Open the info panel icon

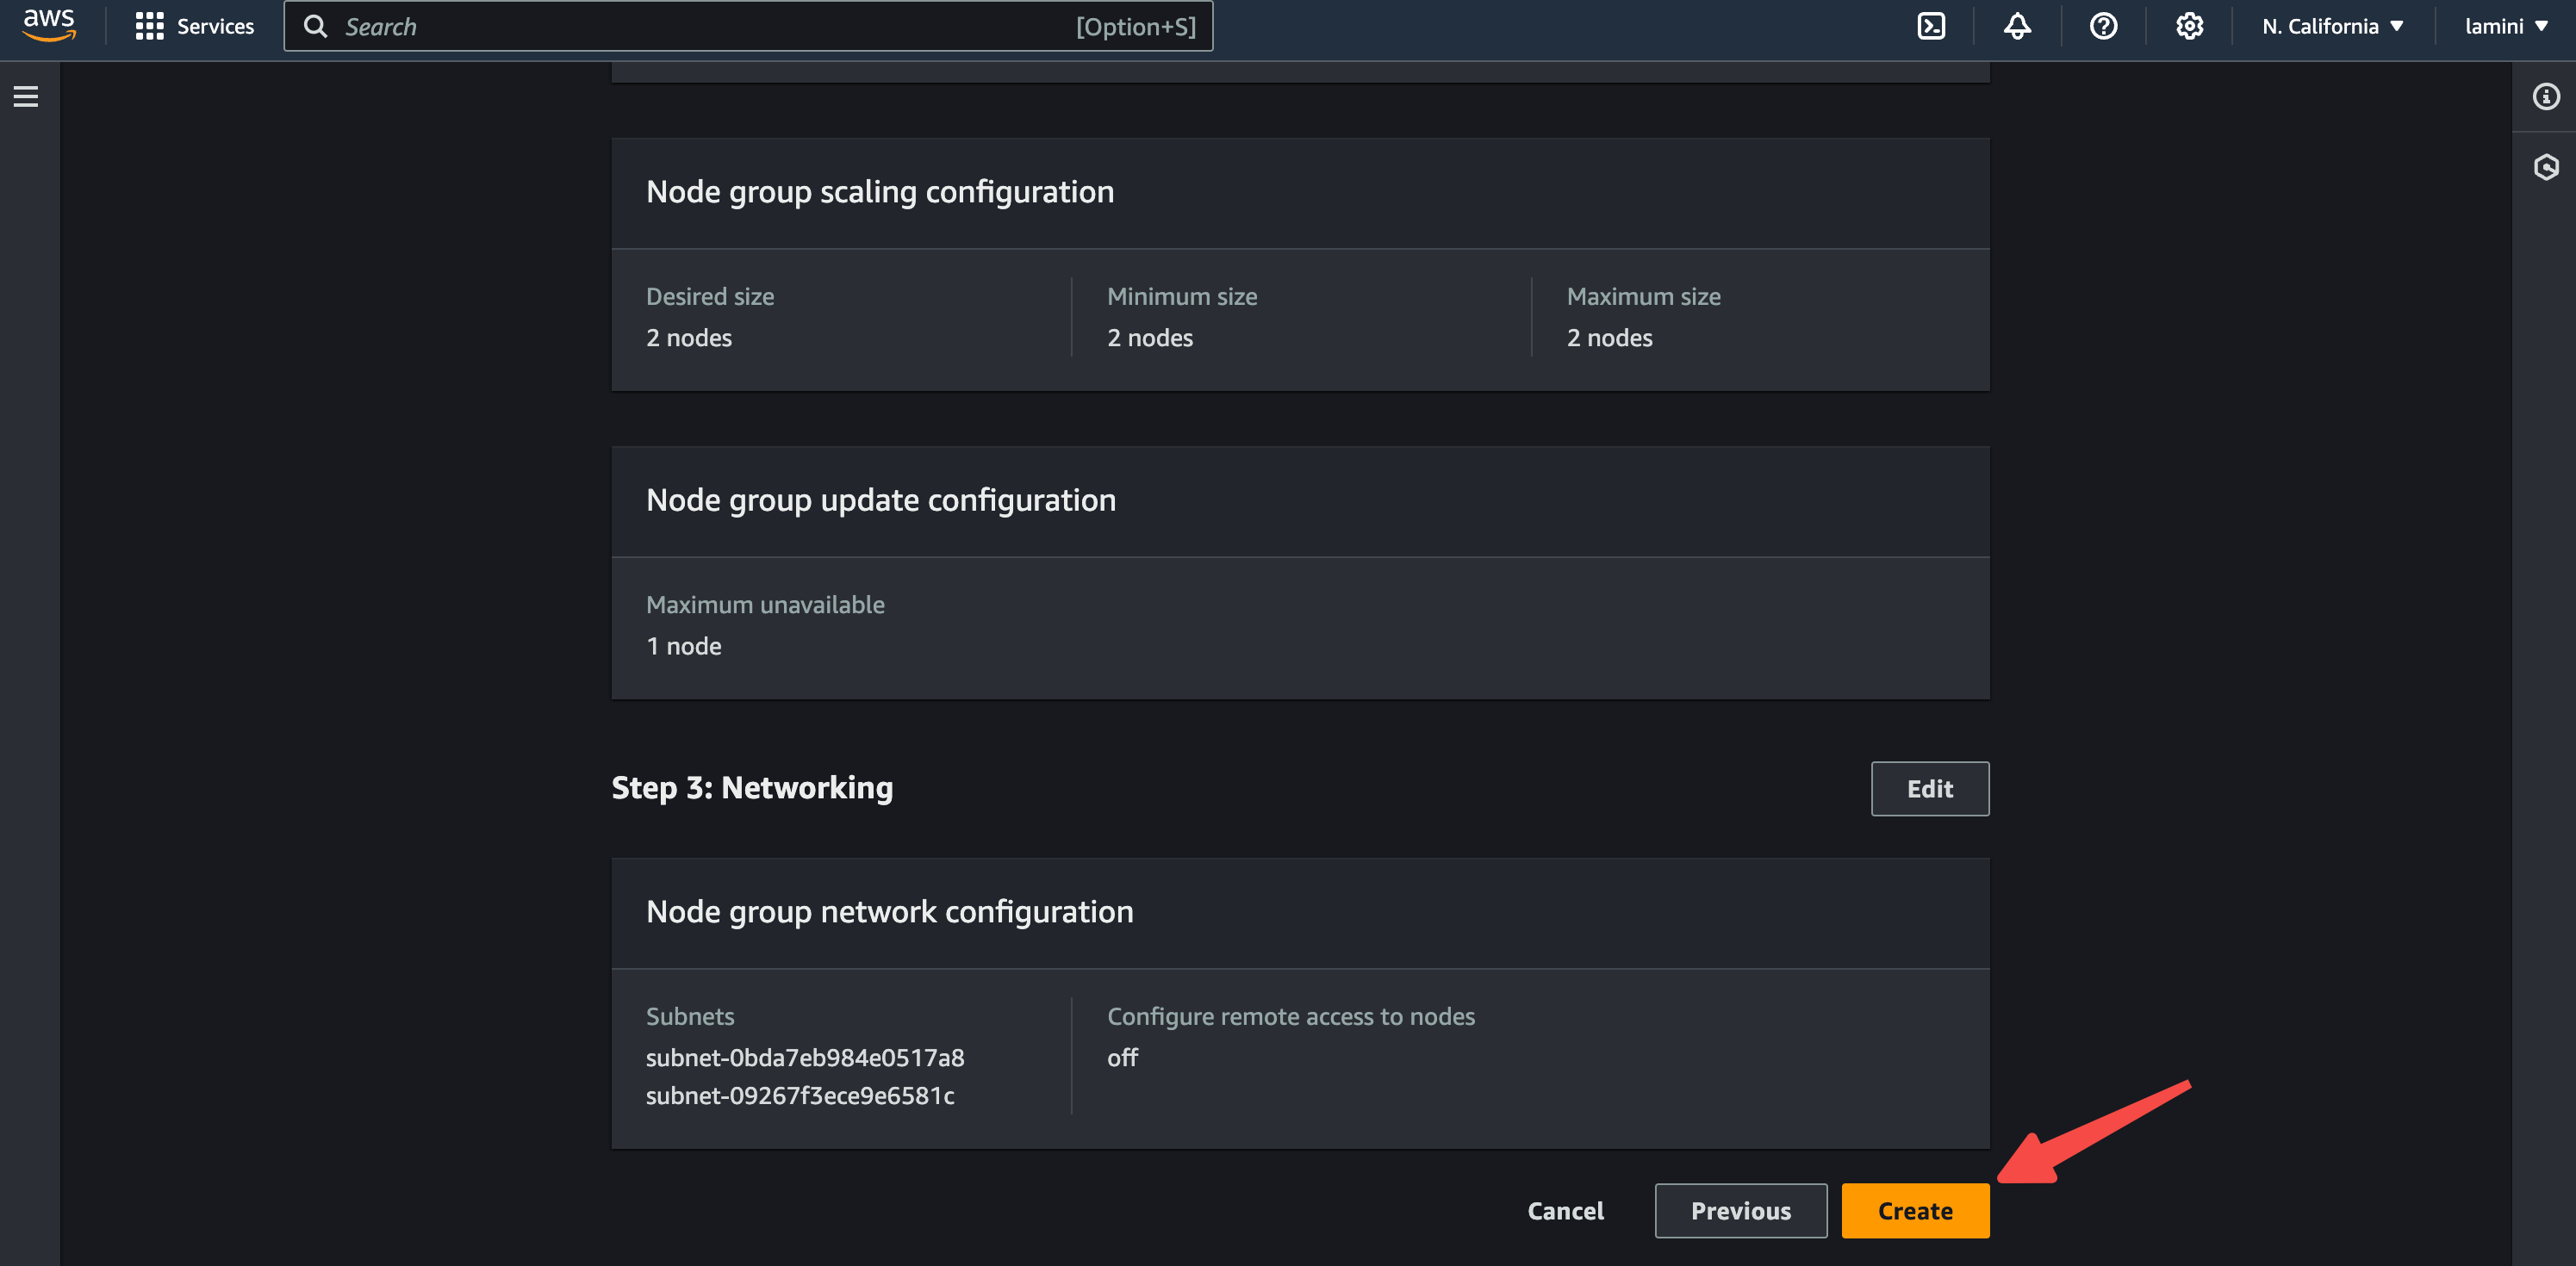point(2545,96)
